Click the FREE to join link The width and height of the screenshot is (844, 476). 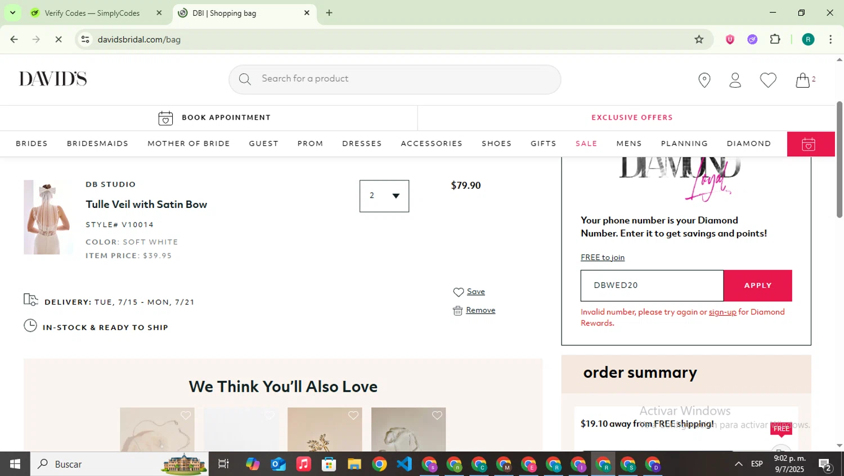pos(603,257)
